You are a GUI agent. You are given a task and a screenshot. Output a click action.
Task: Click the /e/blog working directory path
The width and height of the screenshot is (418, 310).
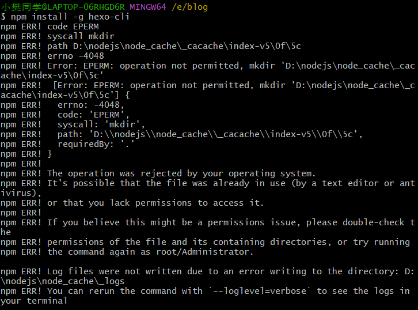point(189,7)
